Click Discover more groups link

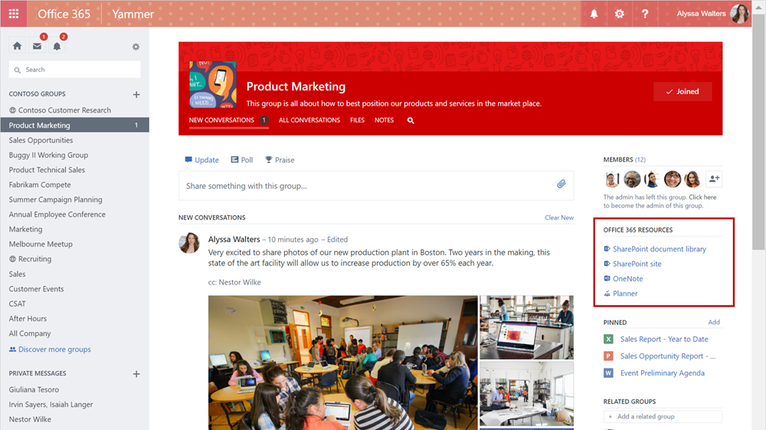(50, 350)
